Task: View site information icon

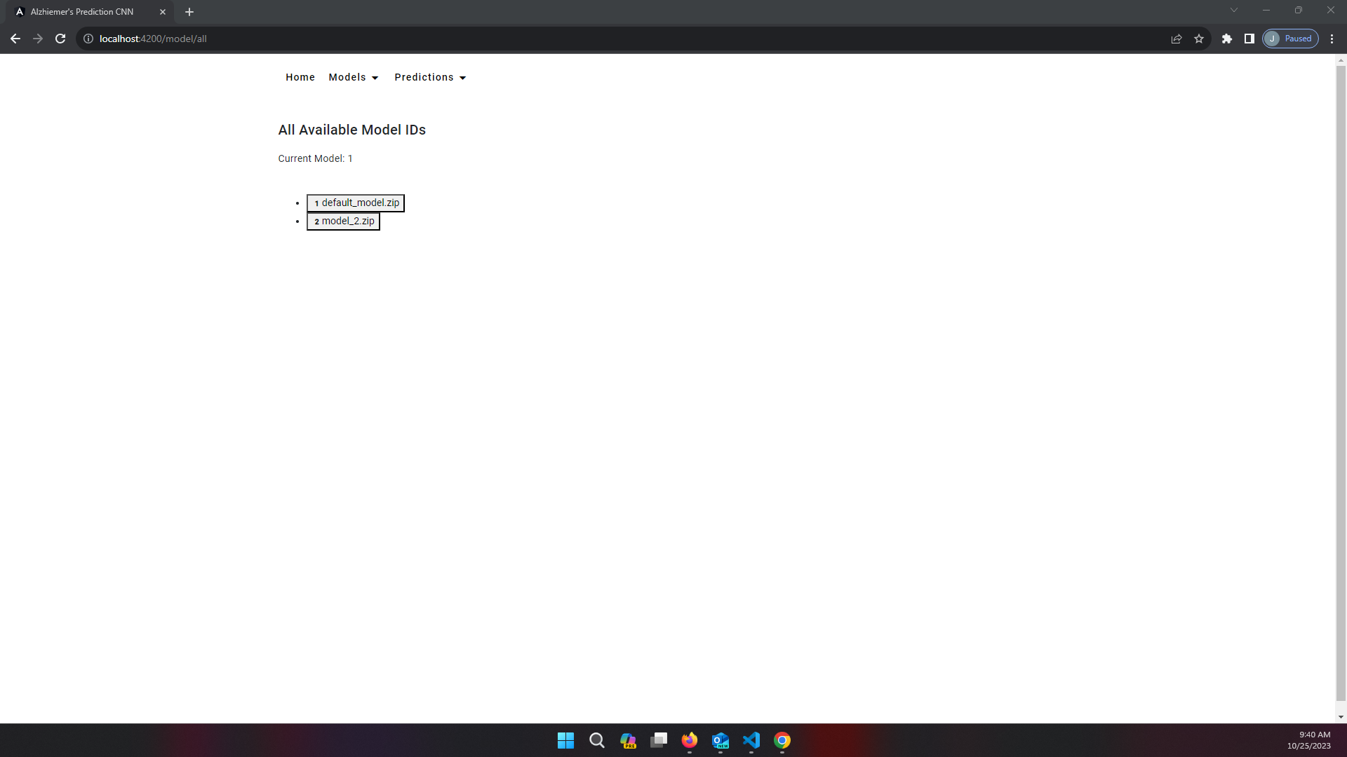Action: 88,39
